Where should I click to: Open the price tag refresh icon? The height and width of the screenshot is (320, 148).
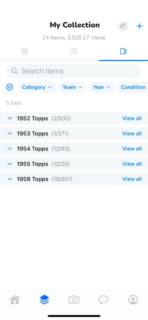[x=123, y=26]
